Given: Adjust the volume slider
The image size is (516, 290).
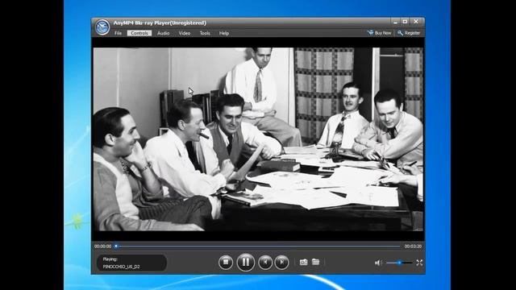Looking at the screenshot, I should pos(399,263).
